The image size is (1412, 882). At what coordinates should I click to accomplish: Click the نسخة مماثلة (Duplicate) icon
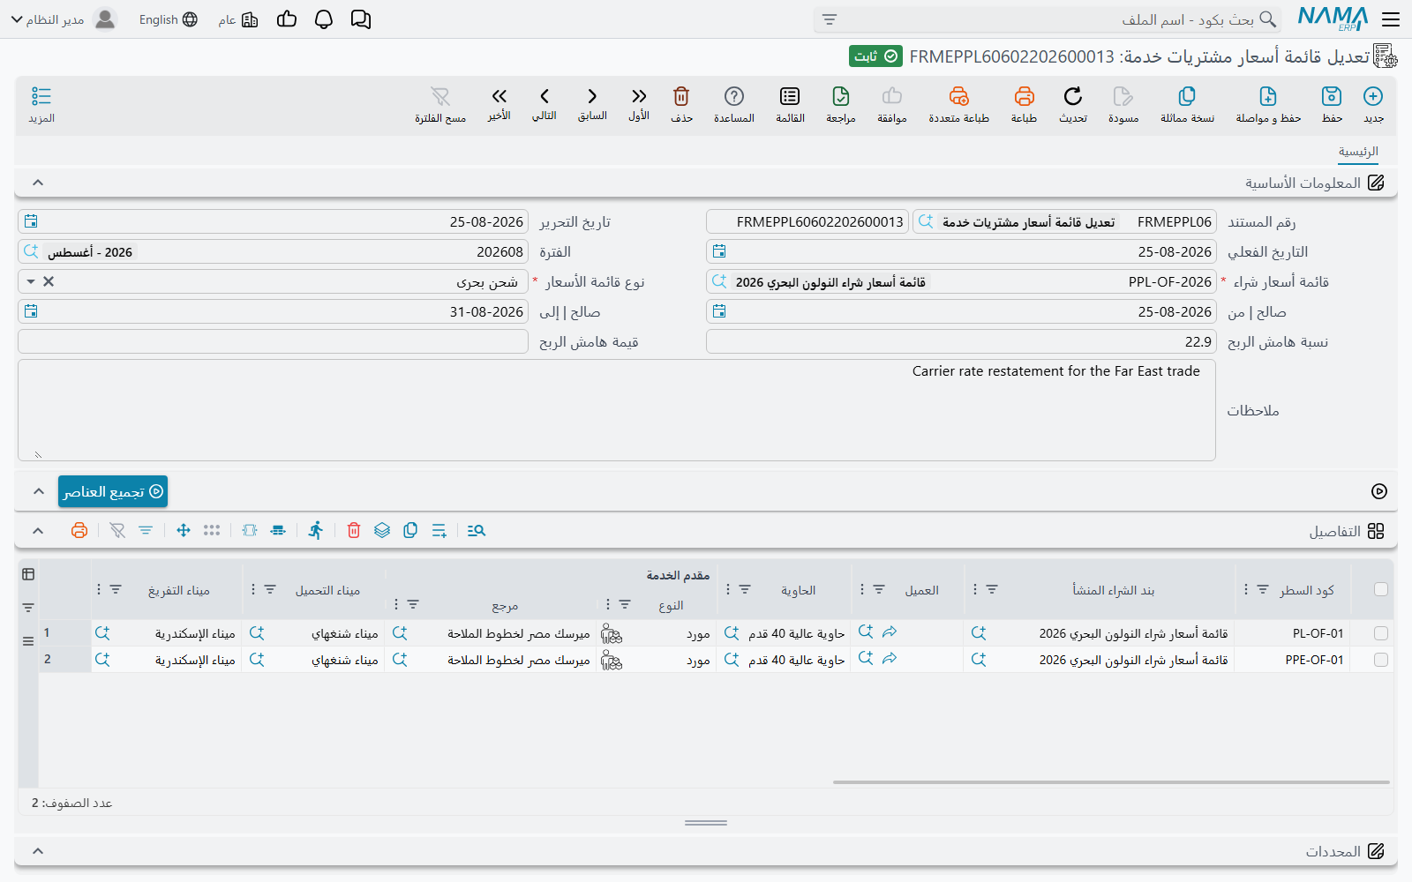click(1187, 96)
